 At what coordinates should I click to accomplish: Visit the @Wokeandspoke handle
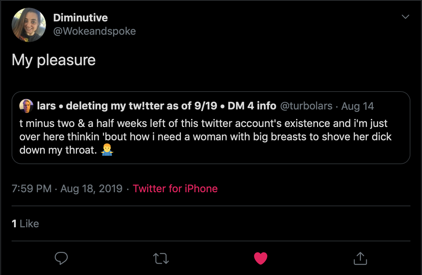click(94, 31)
